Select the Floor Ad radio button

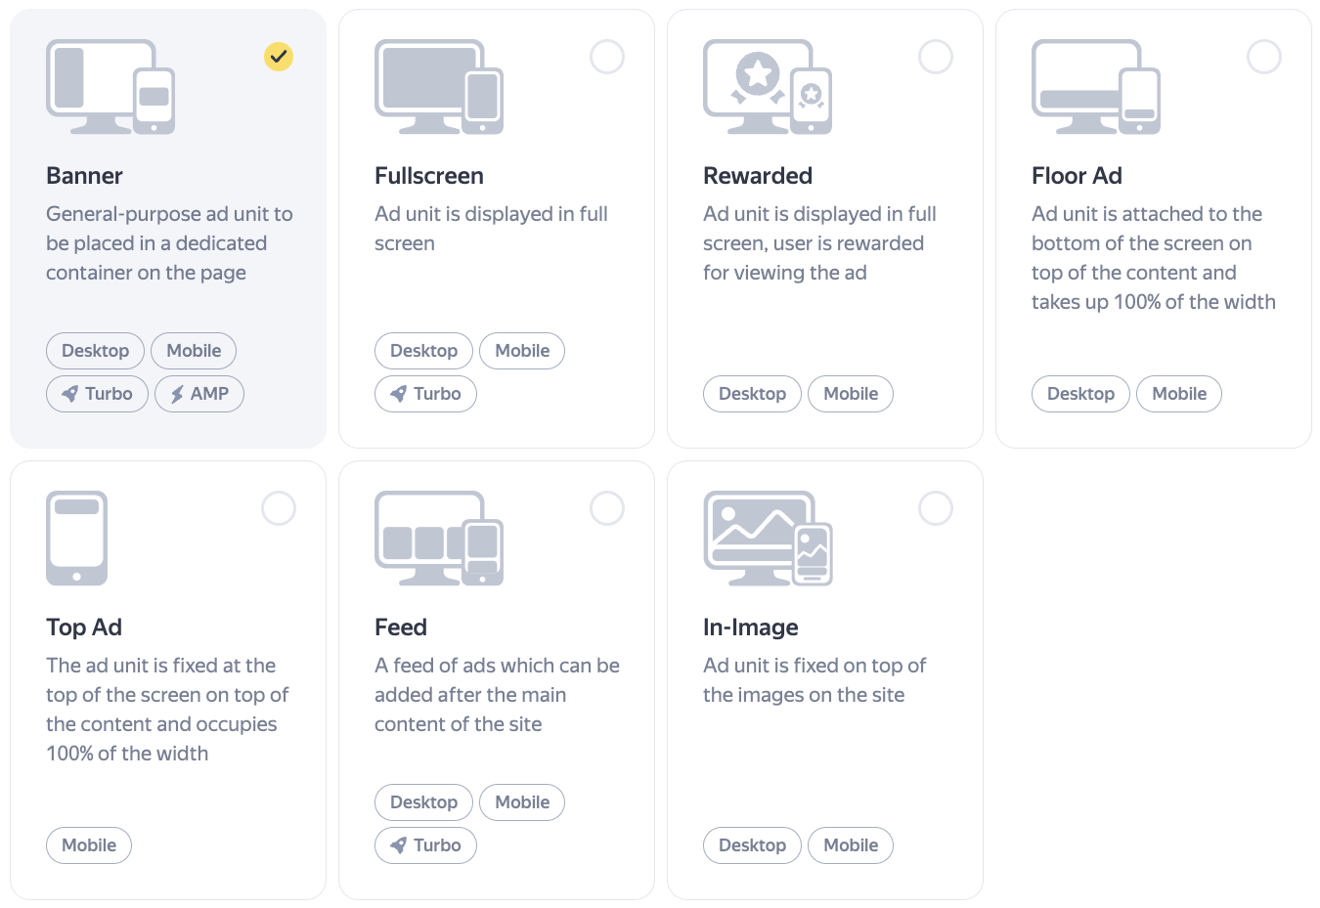click(1264, 57)
